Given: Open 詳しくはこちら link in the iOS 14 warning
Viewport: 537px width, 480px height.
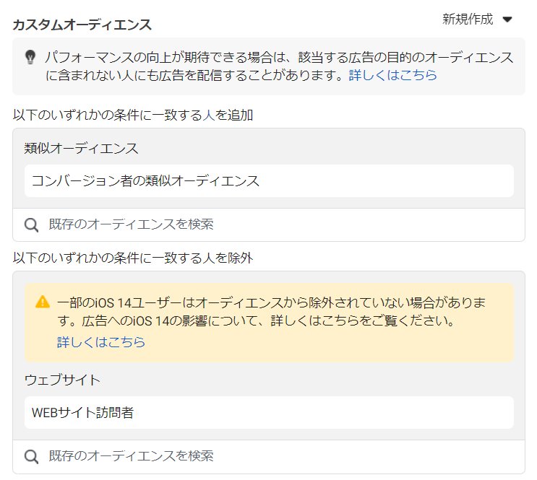Looking at the screenshot, I should point(101,342).
